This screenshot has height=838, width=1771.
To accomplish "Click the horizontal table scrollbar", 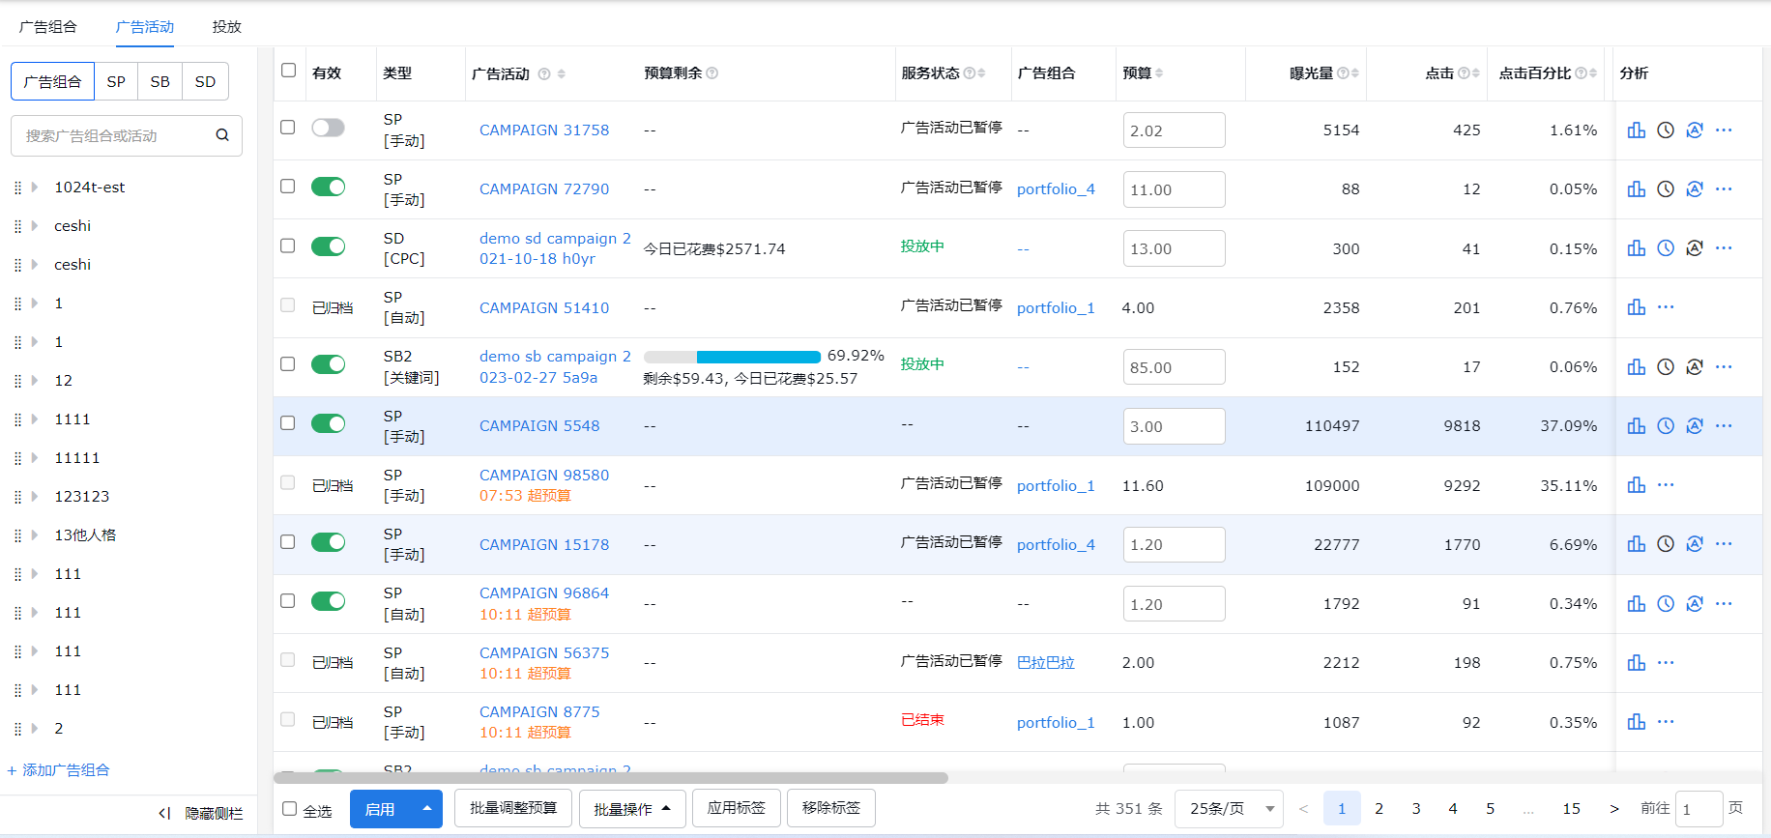I will [x=611, y=777].
